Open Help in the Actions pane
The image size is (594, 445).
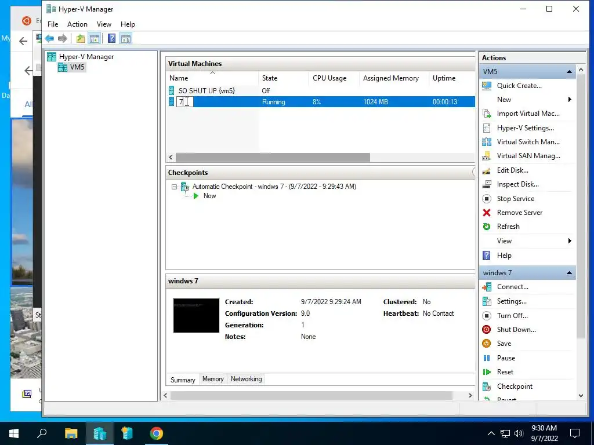point(504,256)
